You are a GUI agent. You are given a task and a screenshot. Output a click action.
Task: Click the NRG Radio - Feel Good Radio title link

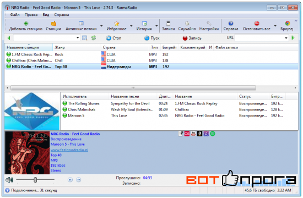coord(75,134)
